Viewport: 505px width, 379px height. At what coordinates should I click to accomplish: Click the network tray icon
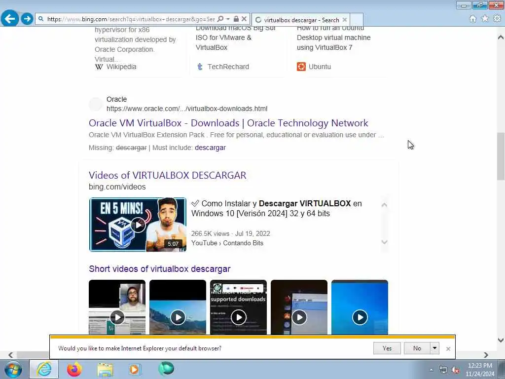tap(443, 370)
